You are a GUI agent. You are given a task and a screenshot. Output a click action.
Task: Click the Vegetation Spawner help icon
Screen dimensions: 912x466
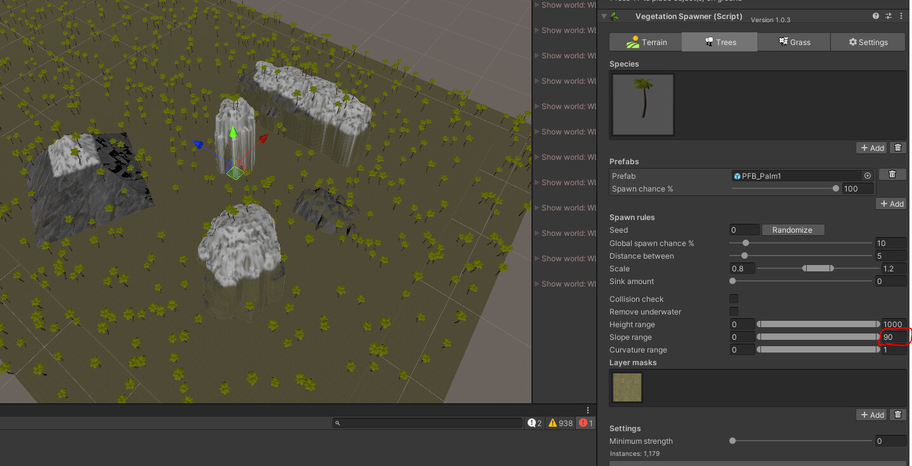tap(876, 16)
